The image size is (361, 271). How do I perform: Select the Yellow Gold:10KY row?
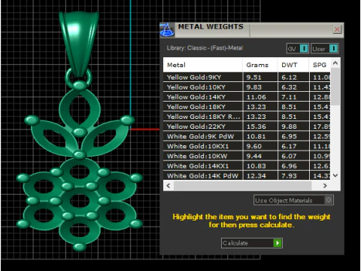[247, 87]
